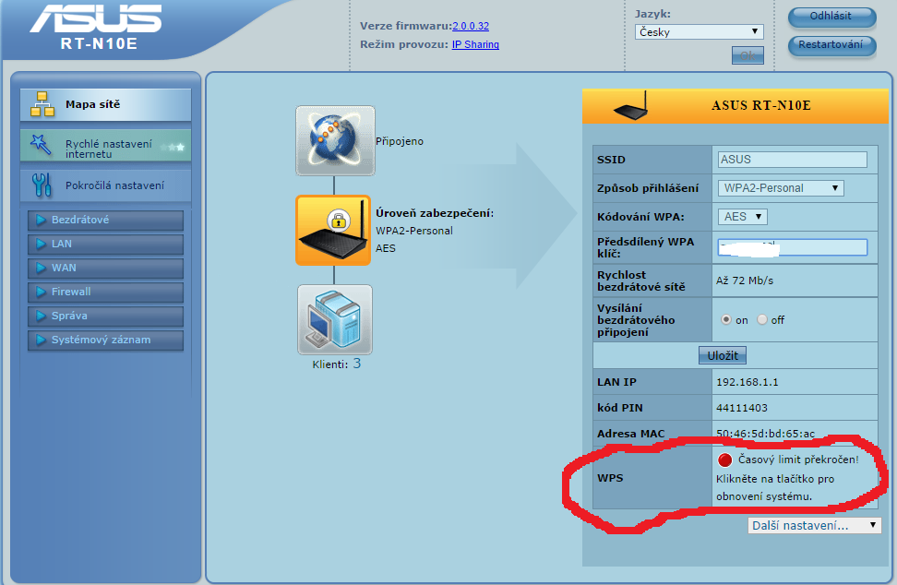Open the IP Sharing mode link

tap(475, 44)
